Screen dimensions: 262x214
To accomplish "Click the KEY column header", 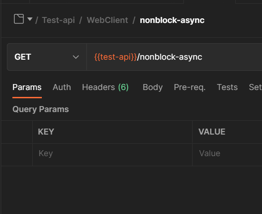I will [46, 132].
